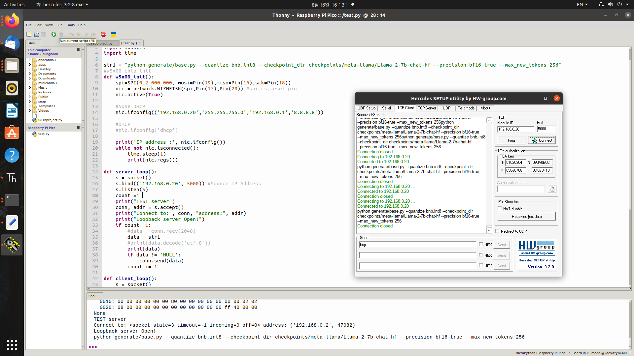Viewport: 634px width, 356px height.
Task: Switch to the test.py editor tab
Action: pos(129,43)
